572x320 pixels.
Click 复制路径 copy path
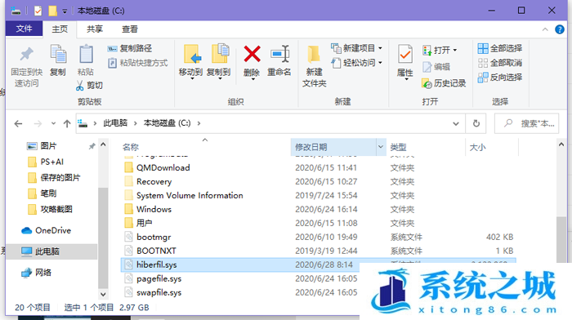click(x=130, y=48)
